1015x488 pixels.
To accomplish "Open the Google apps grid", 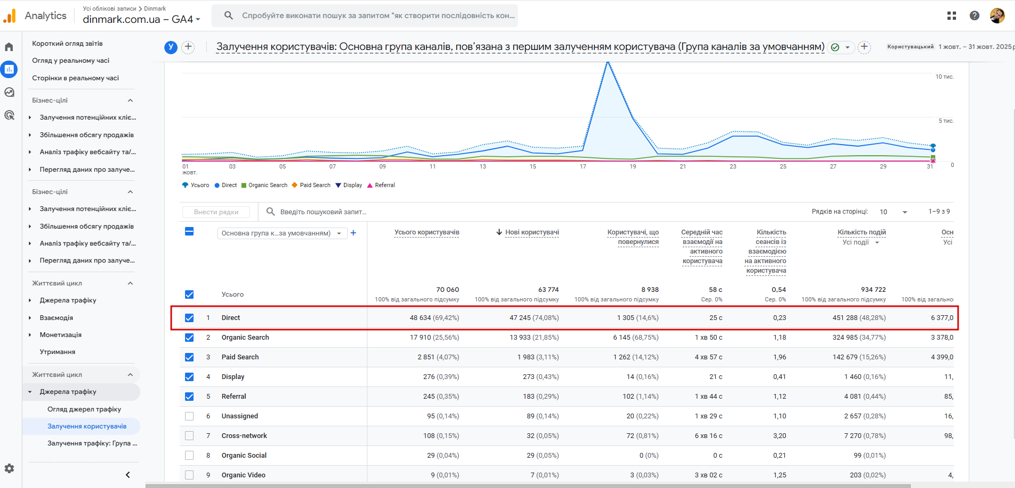I will pyautogui.click(x=952, y=16).
